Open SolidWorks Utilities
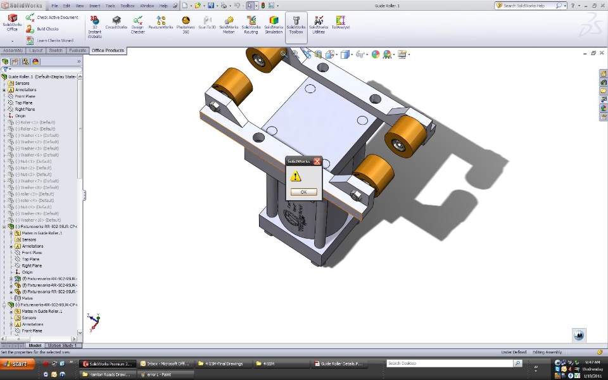Viewport: 608px width, 380px height. (319, 25)
